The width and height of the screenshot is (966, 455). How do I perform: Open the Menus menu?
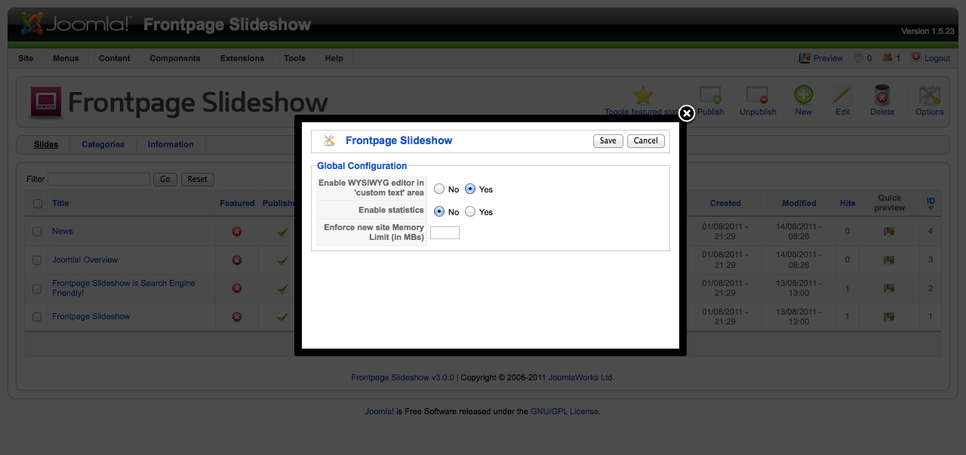coord(66,58)
